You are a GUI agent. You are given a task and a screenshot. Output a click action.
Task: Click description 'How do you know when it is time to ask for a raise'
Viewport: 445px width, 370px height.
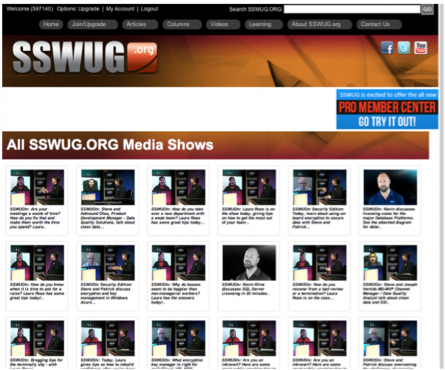[37, 291]
